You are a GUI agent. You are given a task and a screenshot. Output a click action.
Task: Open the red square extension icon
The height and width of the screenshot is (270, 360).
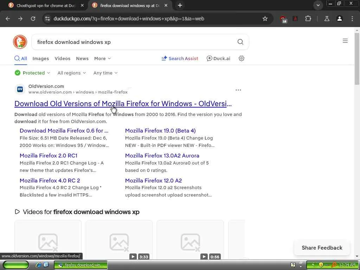(295, 19)
